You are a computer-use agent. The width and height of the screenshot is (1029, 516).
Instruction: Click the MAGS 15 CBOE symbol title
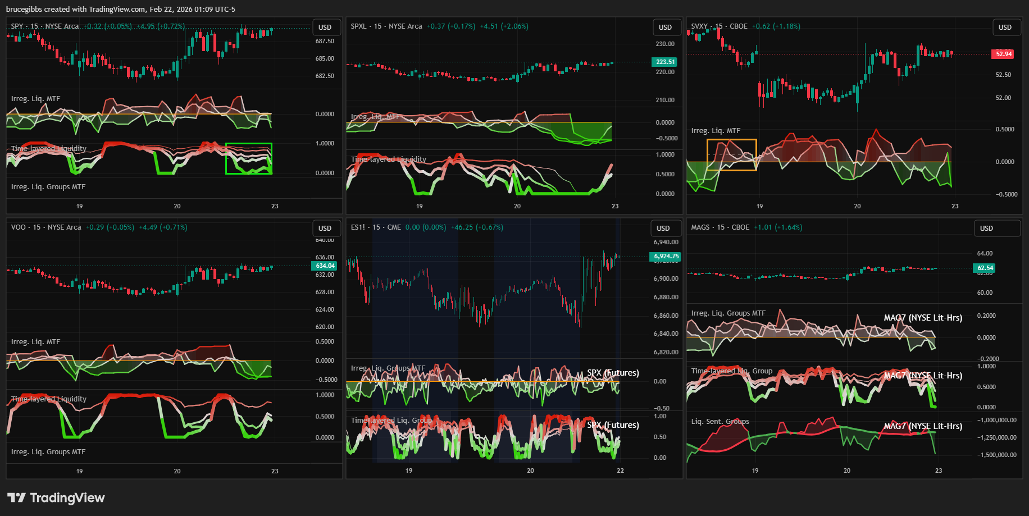720,227
